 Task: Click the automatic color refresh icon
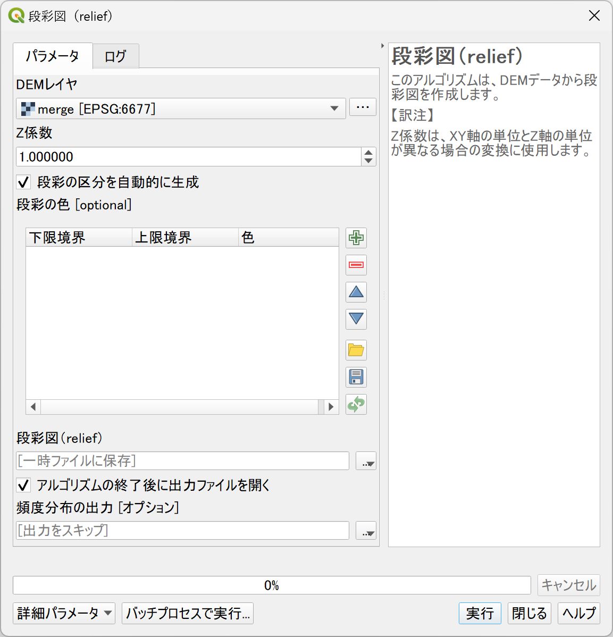[x=356, y=404]
